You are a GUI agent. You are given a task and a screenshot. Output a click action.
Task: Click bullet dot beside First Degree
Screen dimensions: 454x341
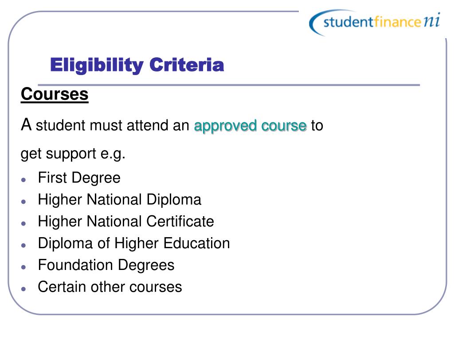click(24, 180)
